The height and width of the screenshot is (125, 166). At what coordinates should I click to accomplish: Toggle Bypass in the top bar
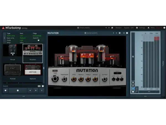click(127, 28)
